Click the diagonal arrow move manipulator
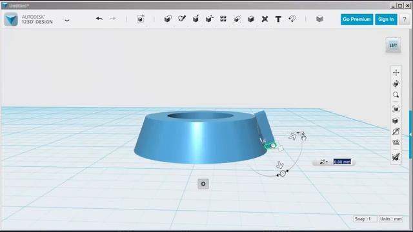 pos(292,136)
